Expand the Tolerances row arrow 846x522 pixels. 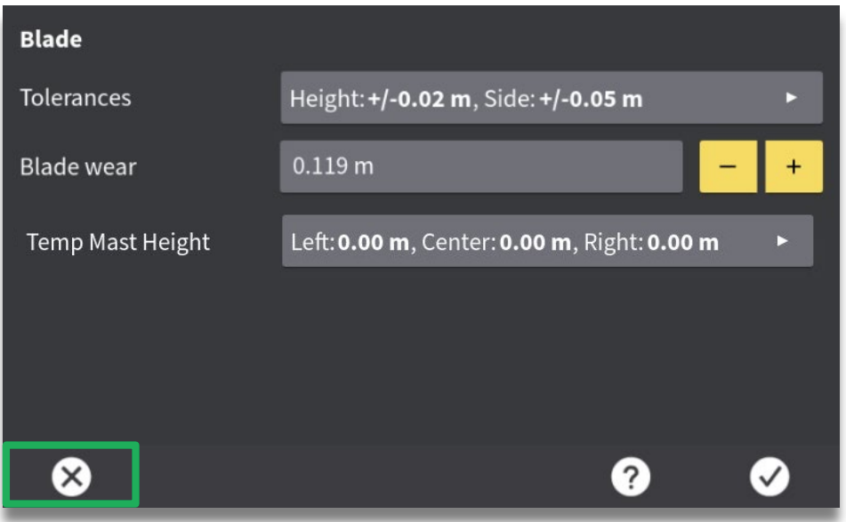791,98
